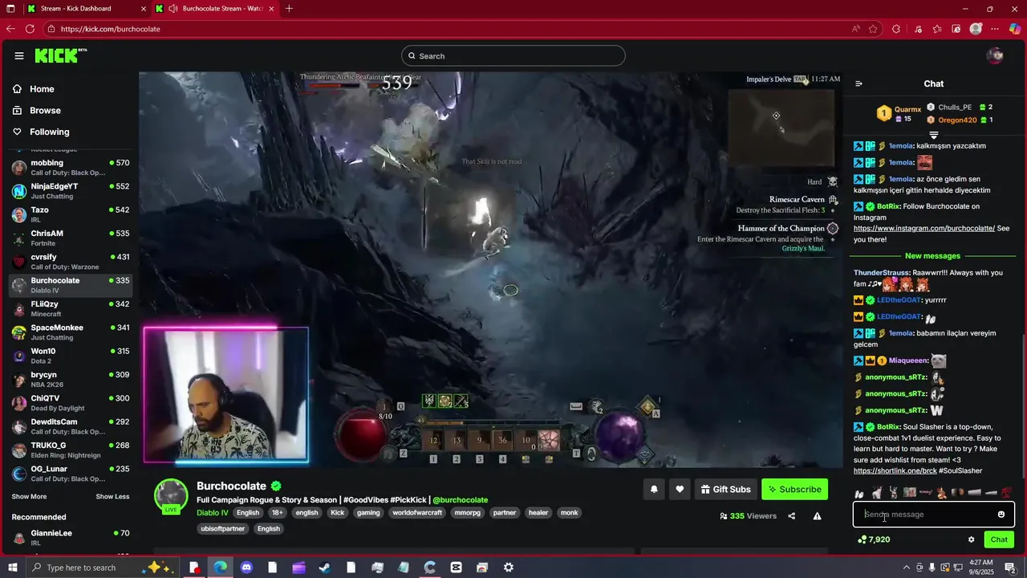Open Steam from the taskbar
Screen dimensions: 1027x578
[x=325, y=568]
